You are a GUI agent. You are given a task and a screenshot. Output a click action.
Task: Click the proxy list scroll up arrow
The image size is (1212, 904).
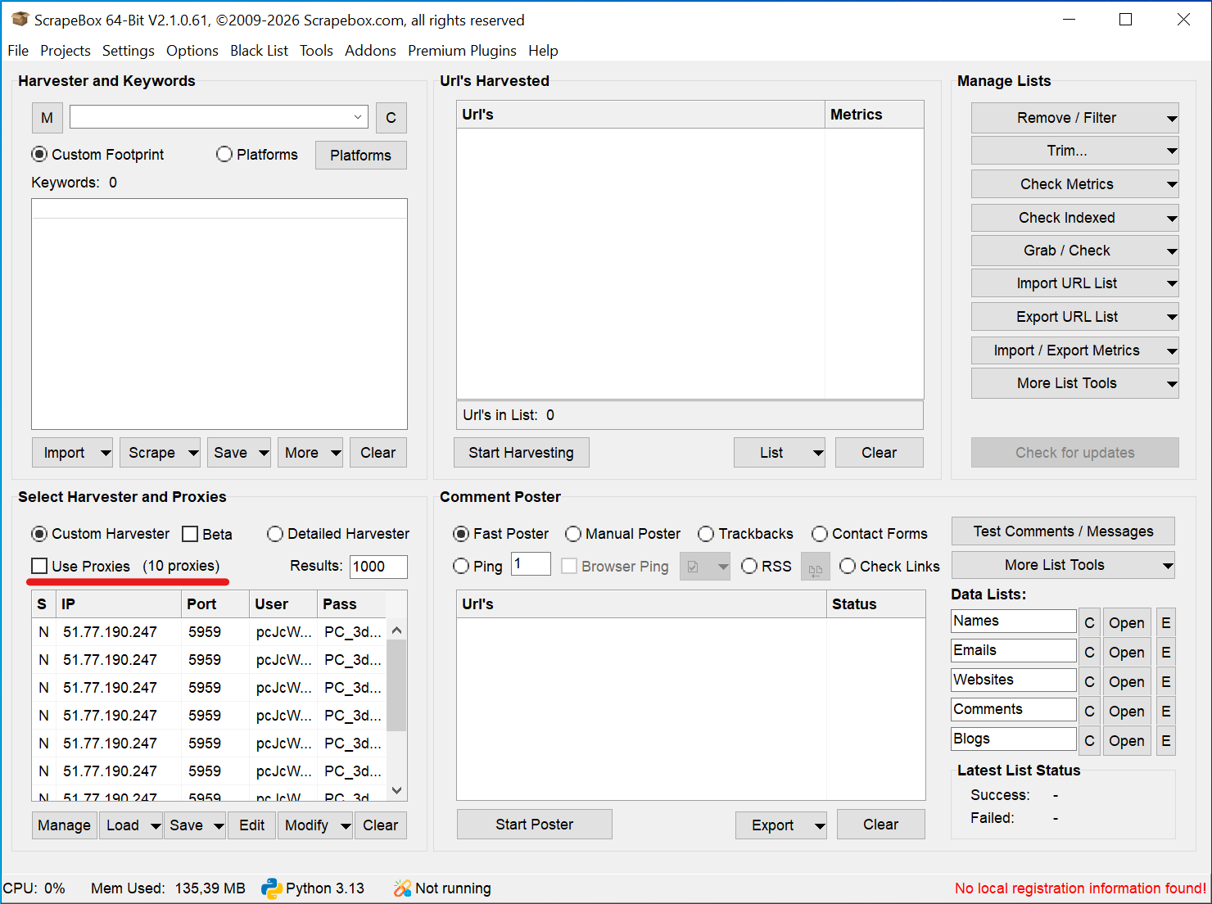click(x=396, y=631)
